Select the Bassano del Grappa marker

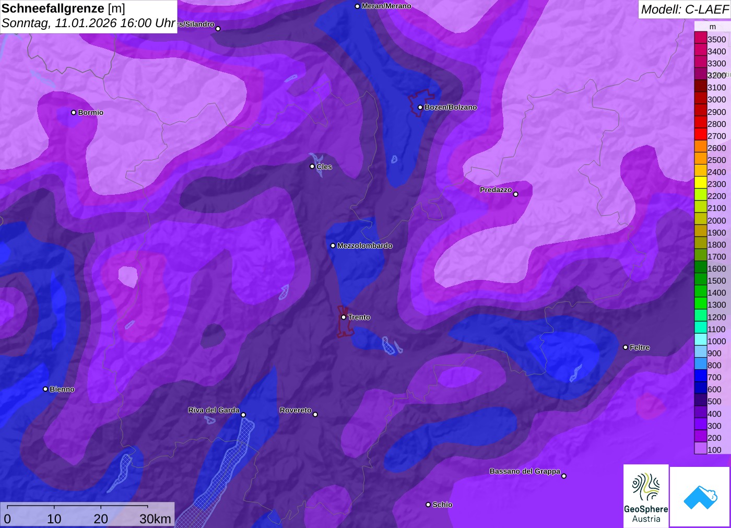point(564,476)
